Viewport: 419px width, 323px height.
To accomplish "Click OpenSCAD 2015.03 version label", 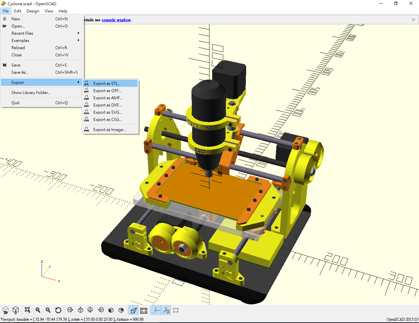I will click(x=402, y=319).
